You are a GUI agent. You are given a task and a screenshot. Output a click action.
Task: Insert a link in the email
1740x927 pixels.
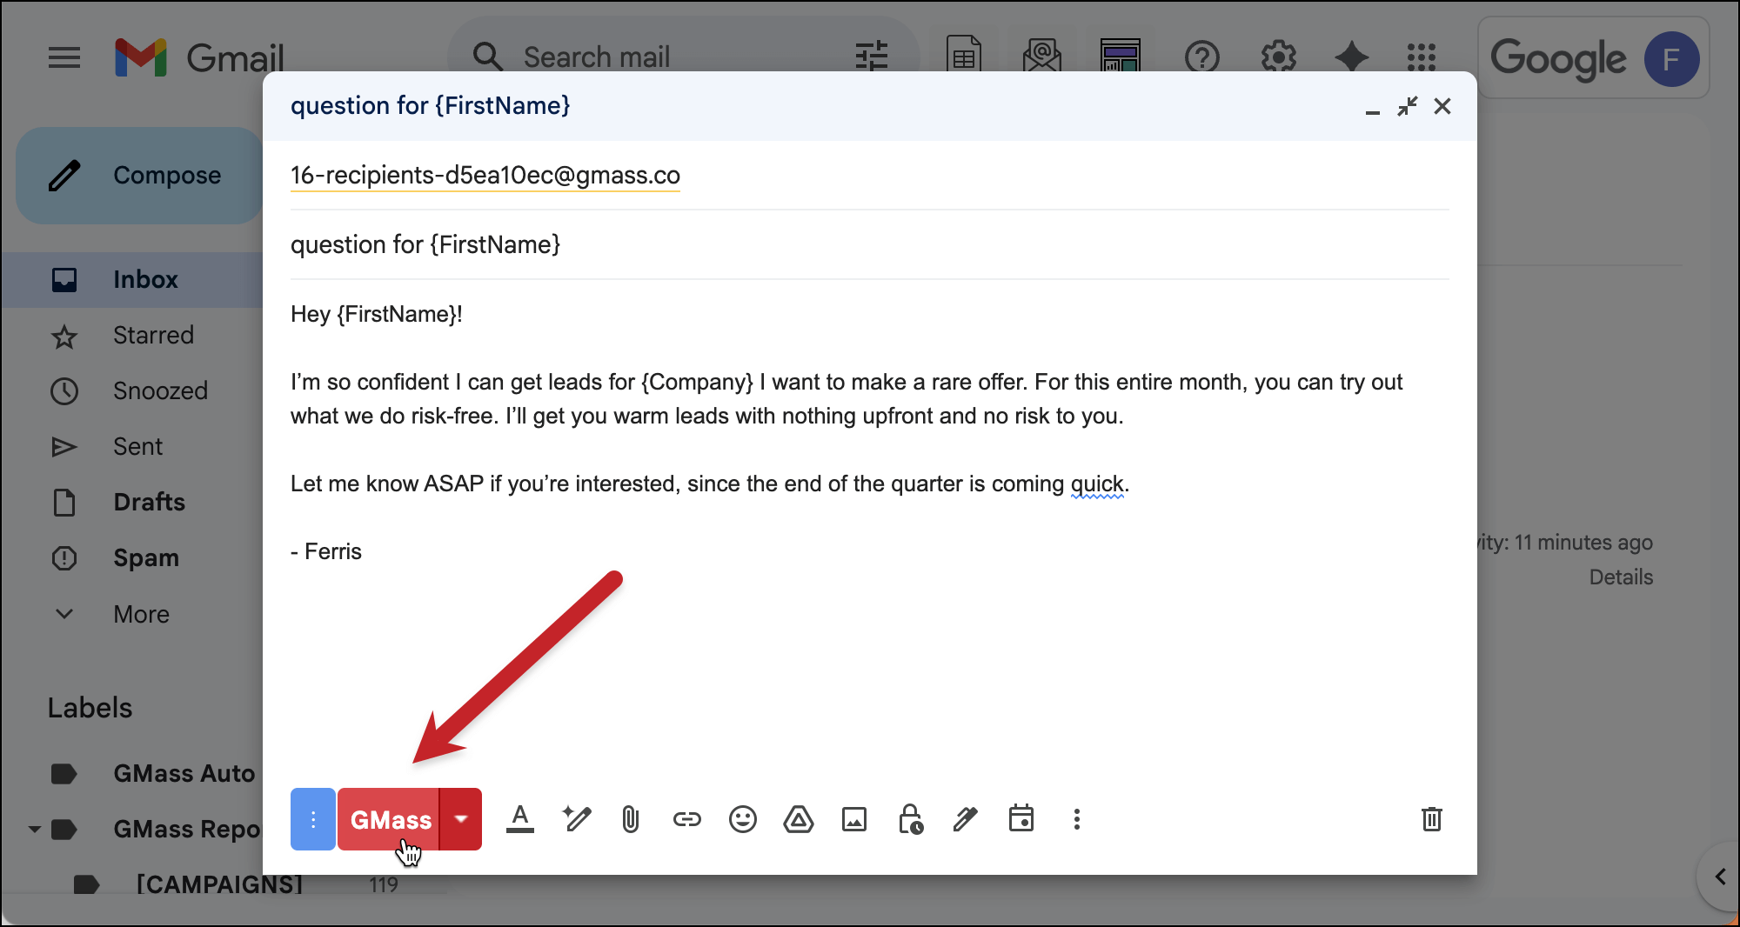686,819
